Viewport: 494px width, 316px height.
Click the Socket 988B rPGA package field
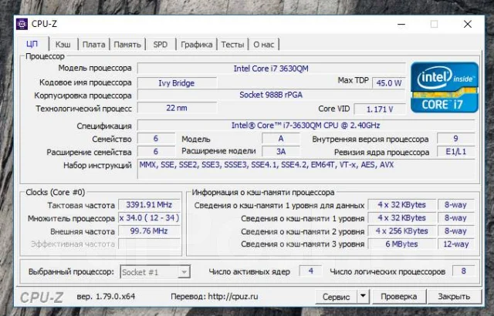[x=271, y=95]
